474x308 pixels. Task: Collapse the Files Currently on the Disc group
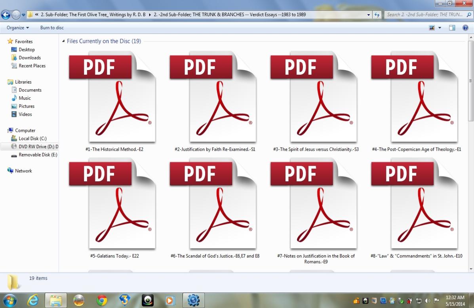tap(63, 41)
